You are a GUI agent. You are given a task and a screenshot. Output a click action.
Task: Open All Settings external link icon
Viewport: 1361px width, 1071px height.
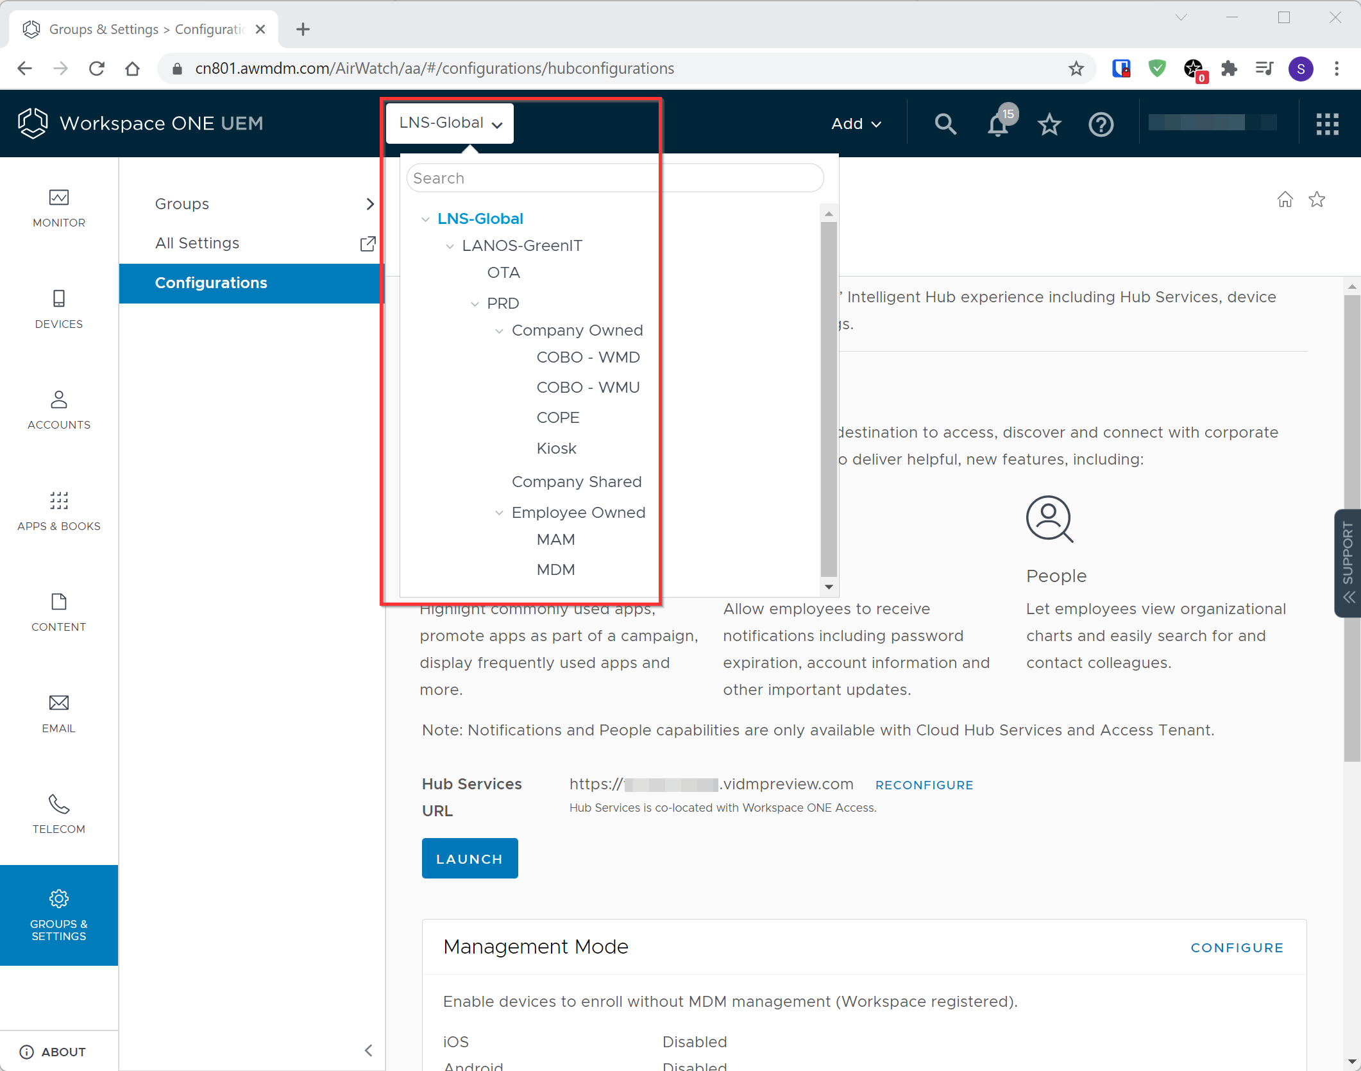click(x=368, y=243)
